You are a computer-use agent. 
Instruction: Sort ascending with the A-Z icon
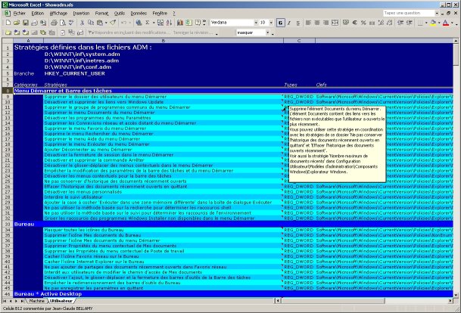coord(170,23)
